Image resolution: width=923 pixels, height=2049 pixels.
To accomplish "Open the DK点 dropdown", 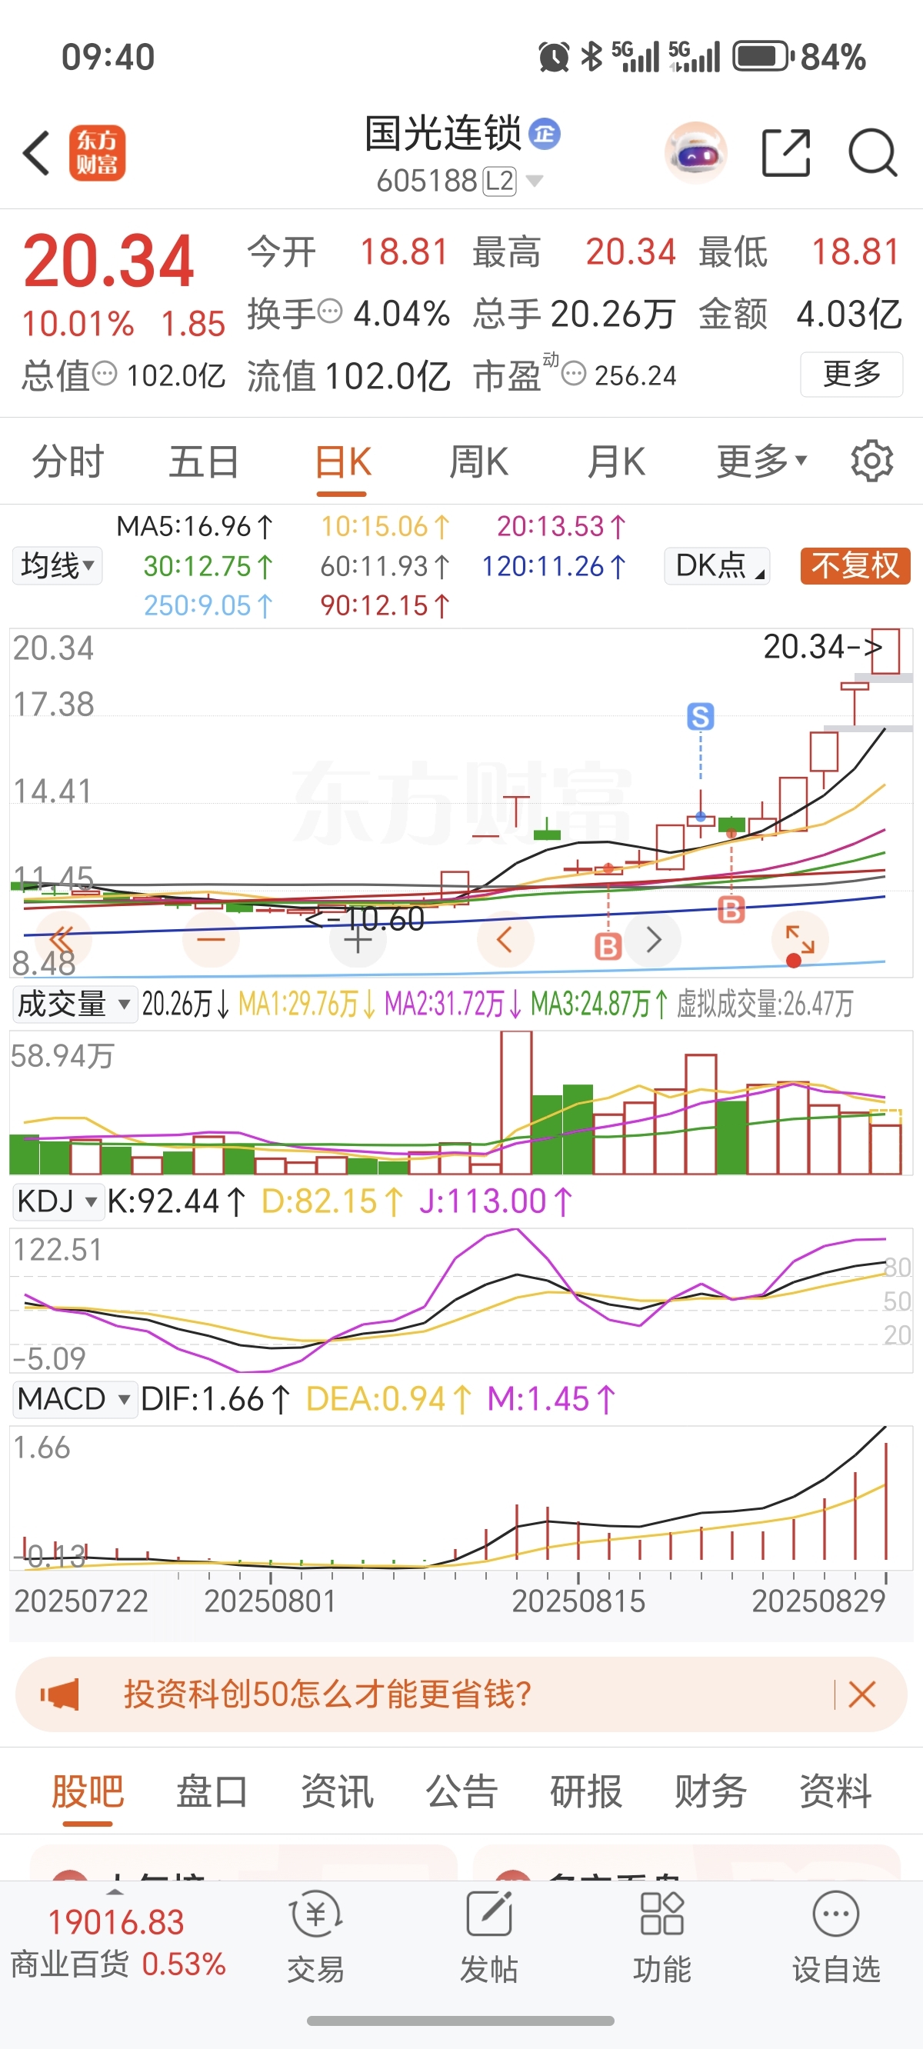I will pyautogui.click(x=717, y=565).
